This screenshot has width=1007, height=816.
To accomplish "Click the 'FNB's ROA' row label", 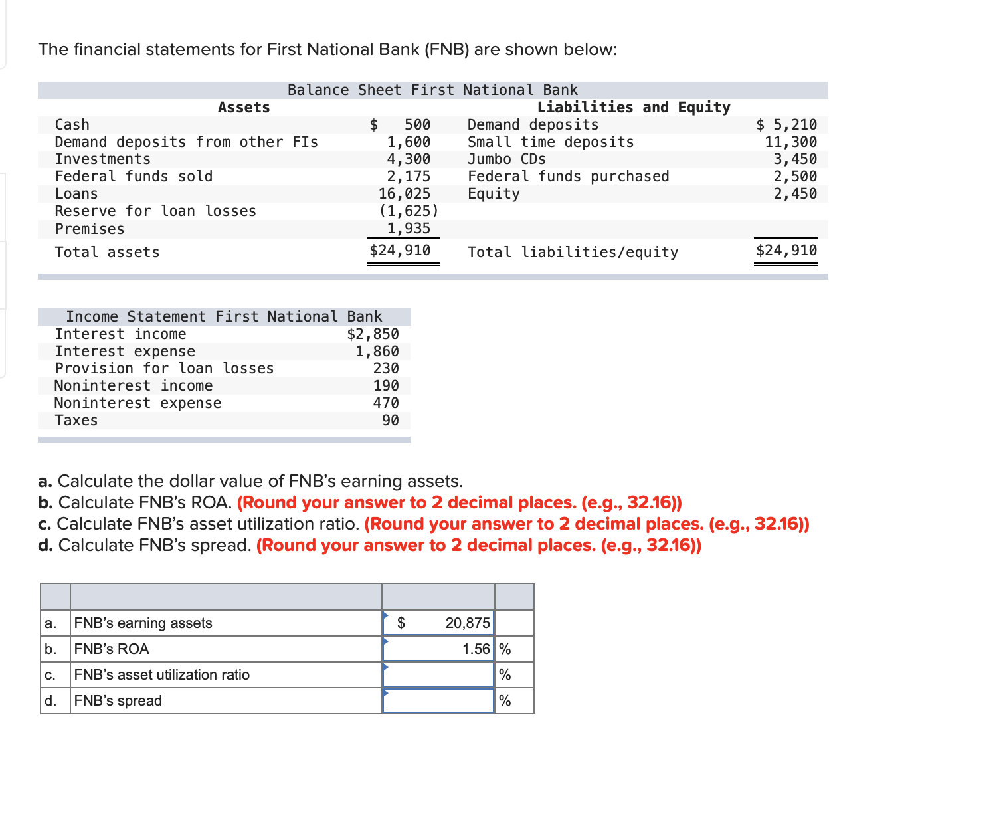I will coord(112,649).
